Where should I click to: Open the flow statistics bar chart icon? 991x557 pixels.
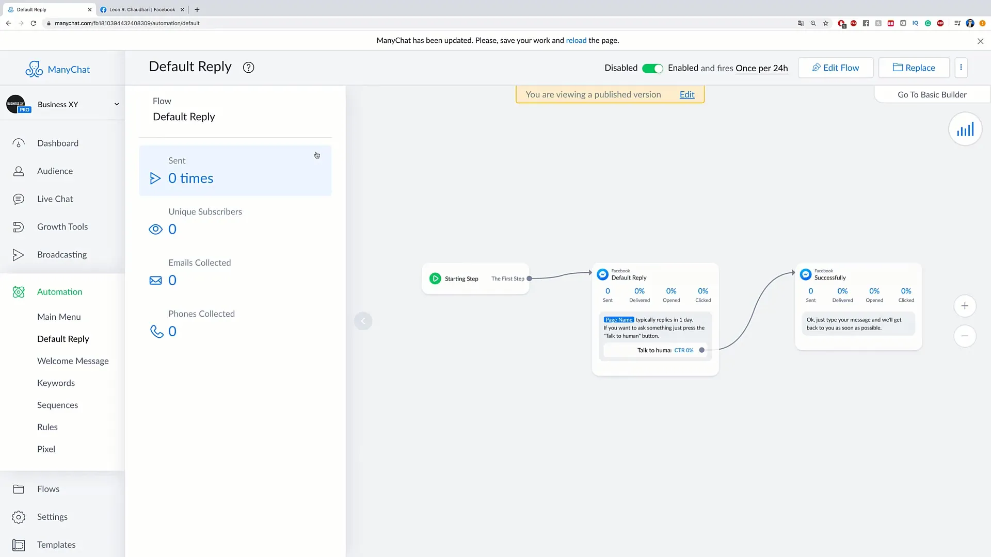(x=965, y=129)
